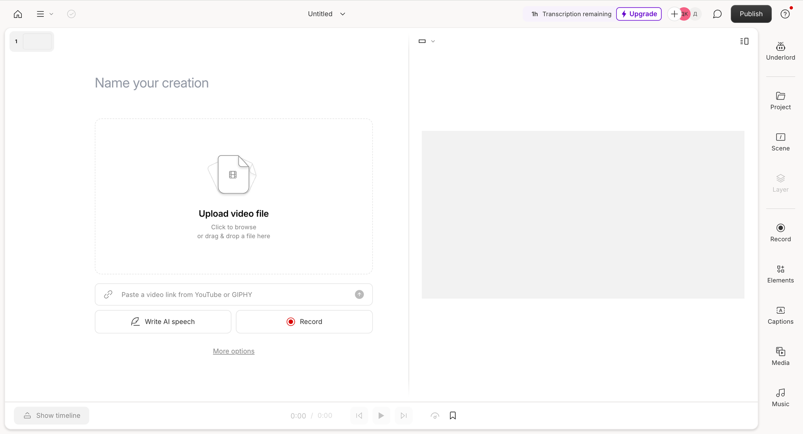Click the More options link
The image size is (803, 434).
(234, 351)
